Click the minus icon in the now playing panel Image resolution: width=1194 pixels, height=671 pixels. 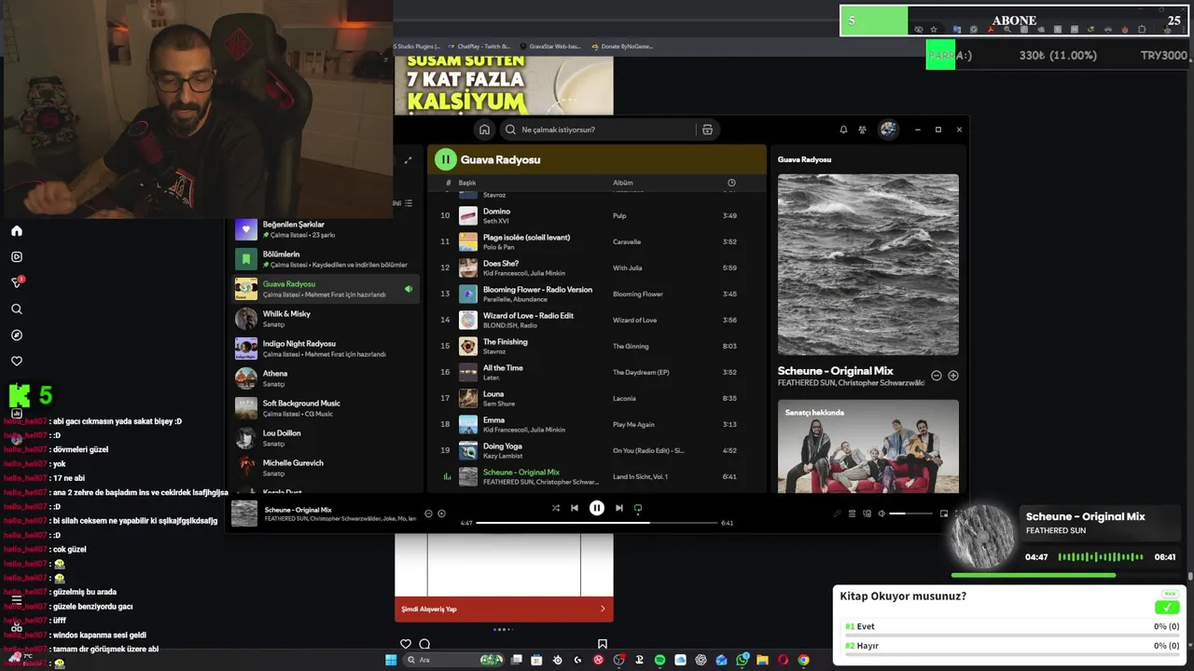point(937,376)
